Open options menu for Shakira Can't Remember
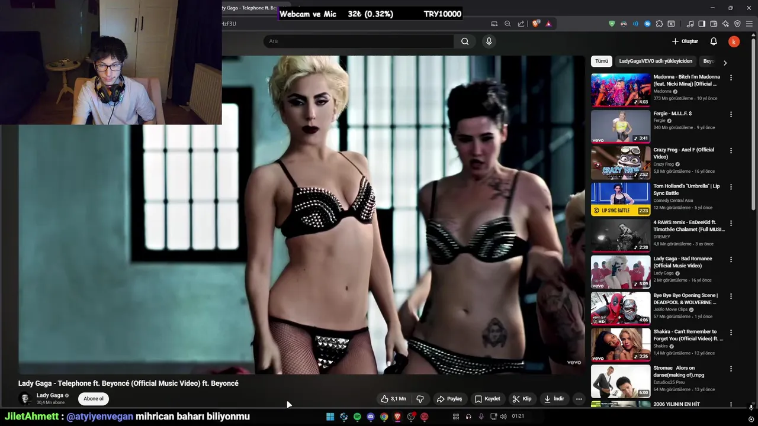 [x=731, y=333]
